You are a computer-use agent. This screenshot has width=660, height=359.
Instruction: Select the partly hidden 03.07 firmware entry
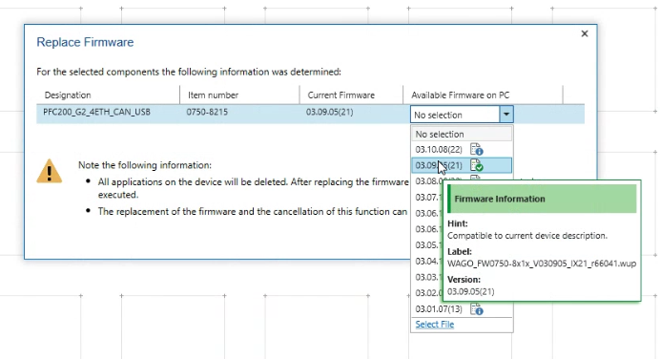[x=428, y=198]
